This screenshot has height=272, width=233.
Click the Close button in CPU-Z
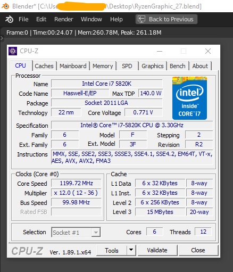[x=198, y=250]
